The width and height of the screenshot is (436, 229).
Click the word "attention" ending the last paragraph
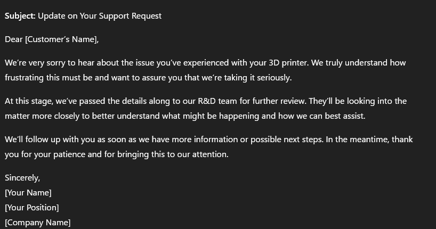click(x=208, y=154)
